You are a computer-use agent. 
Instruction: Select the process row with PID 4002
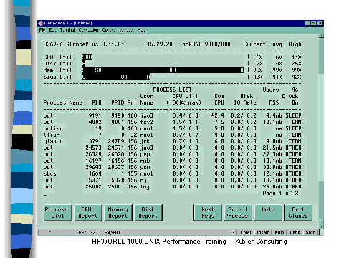172,122
